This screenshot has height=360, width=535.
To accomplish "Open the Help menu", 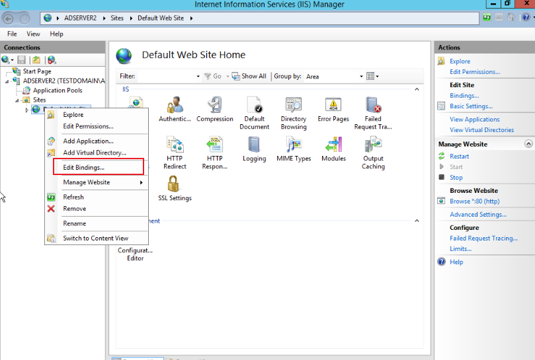I will [56, 34].
